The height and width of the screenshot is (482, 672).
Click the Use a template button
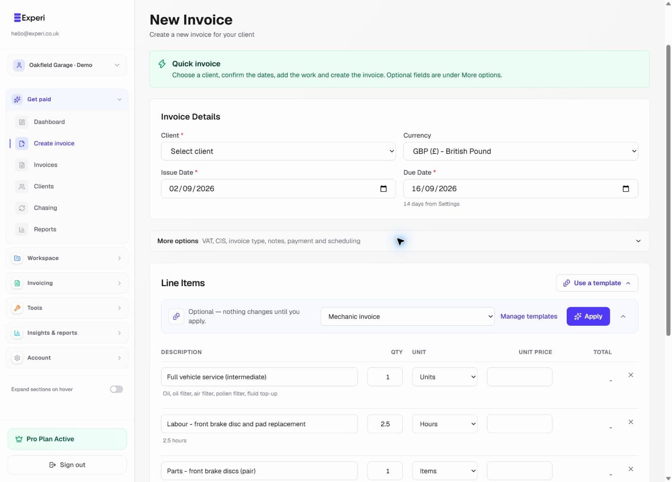click(597, 283)
